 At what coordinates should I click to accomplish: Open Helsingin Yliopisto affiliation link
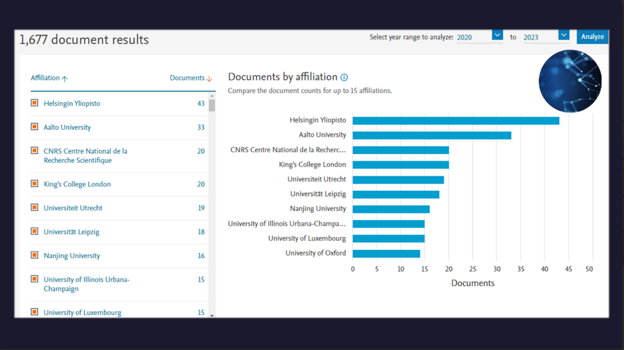coord(72,103)
